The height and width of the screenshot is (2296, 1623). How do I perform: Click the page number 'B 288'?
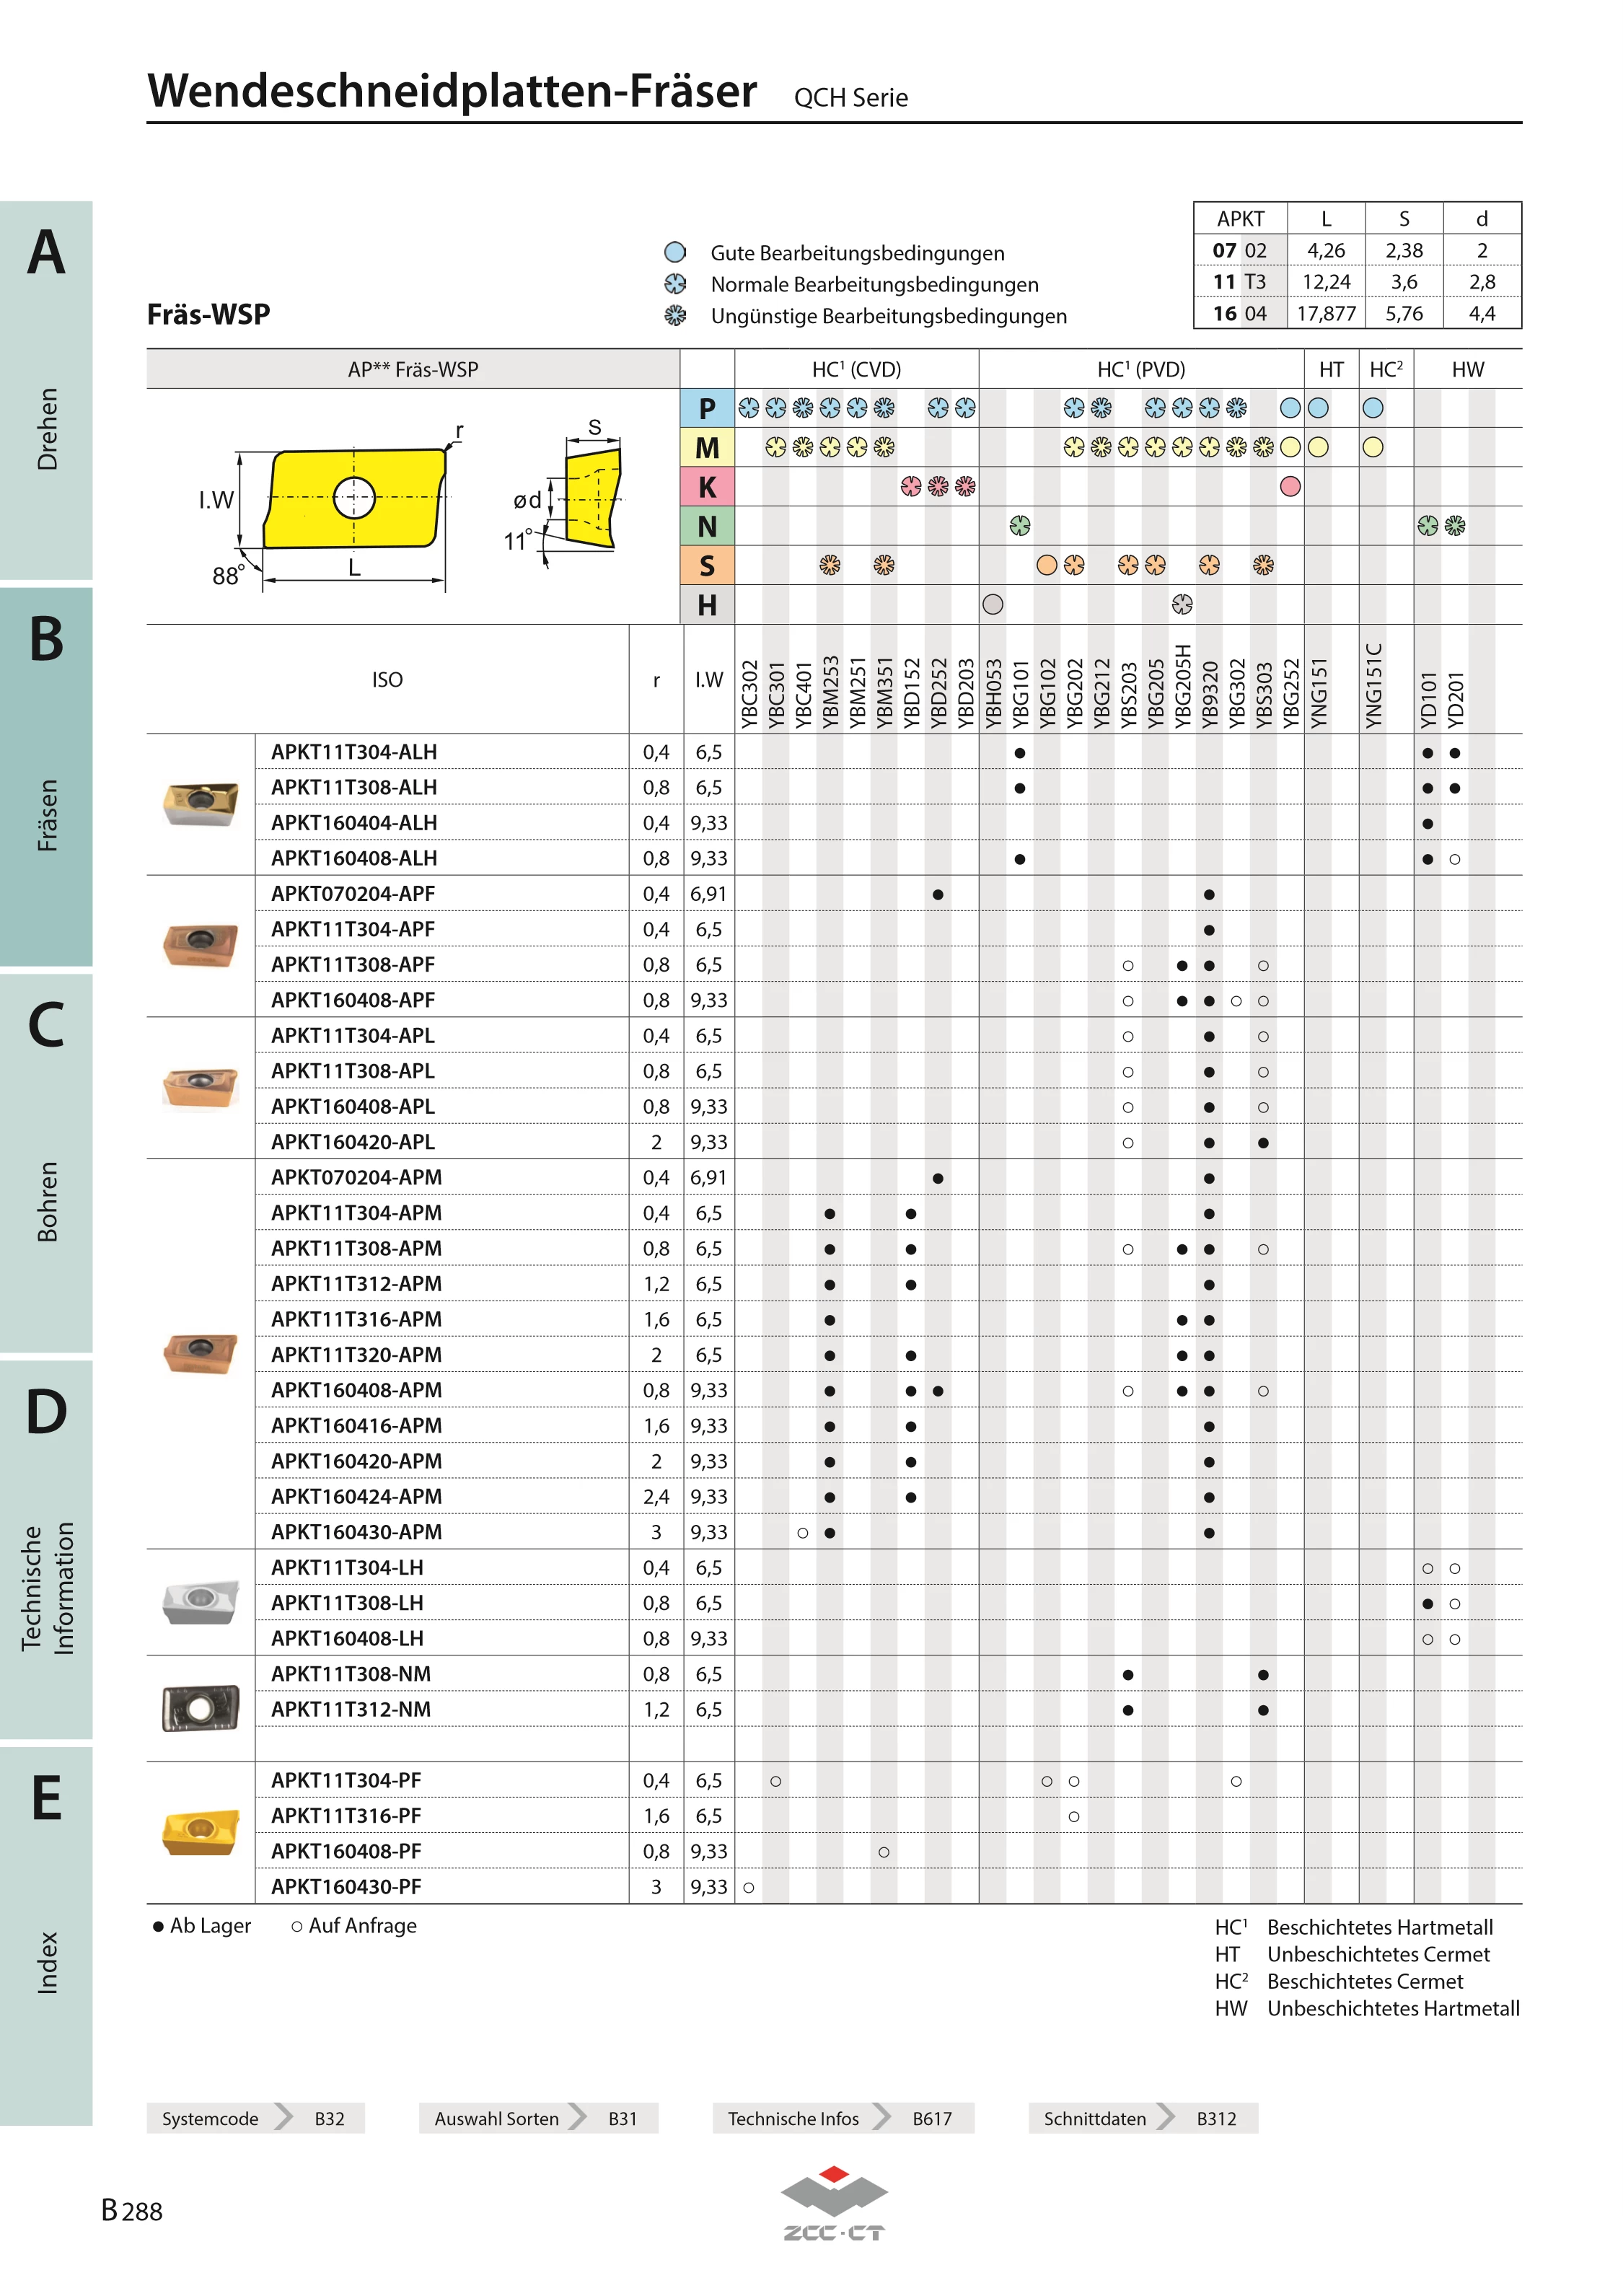tap(132, 2210)
